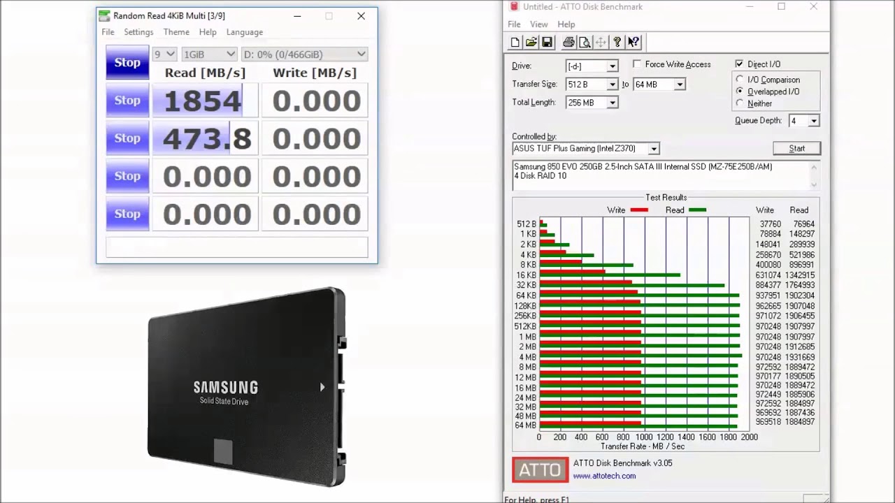Select the Neither radio button

point(740,103)
